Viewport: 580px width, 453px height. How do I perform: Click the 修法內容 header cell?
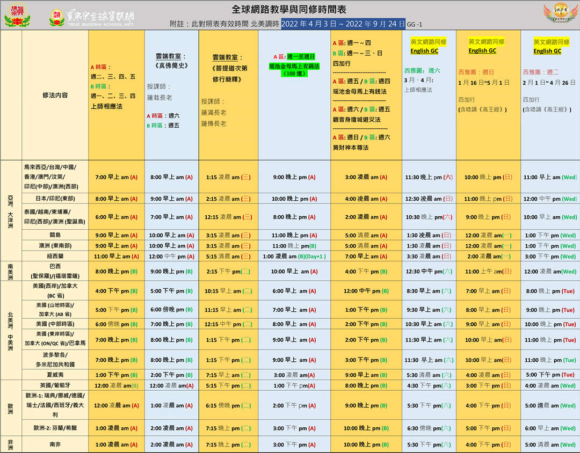pyautogui.click(x=55, y=95)
